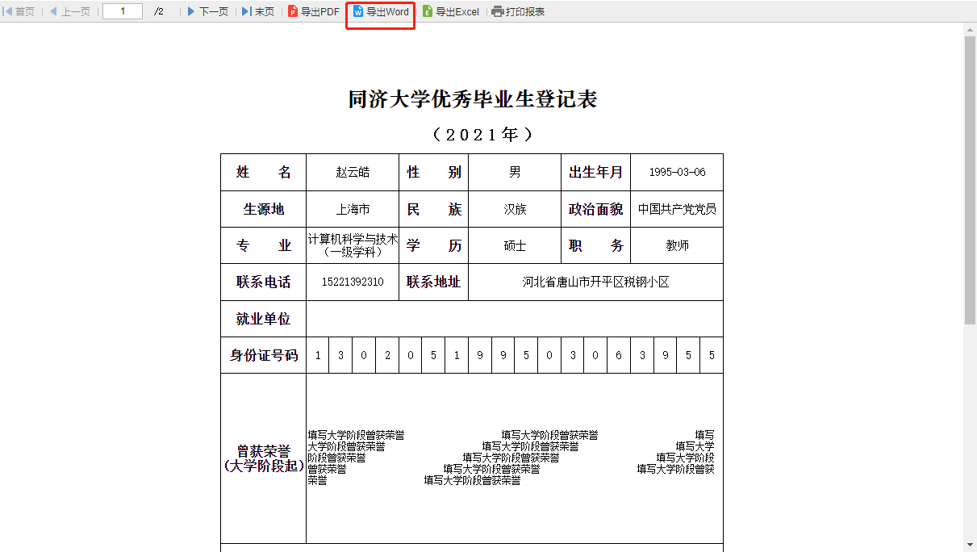Screen dimensions: 977x552
Task: Focus the current page number field
Action: pyautogui.click(x=123, y=12)
